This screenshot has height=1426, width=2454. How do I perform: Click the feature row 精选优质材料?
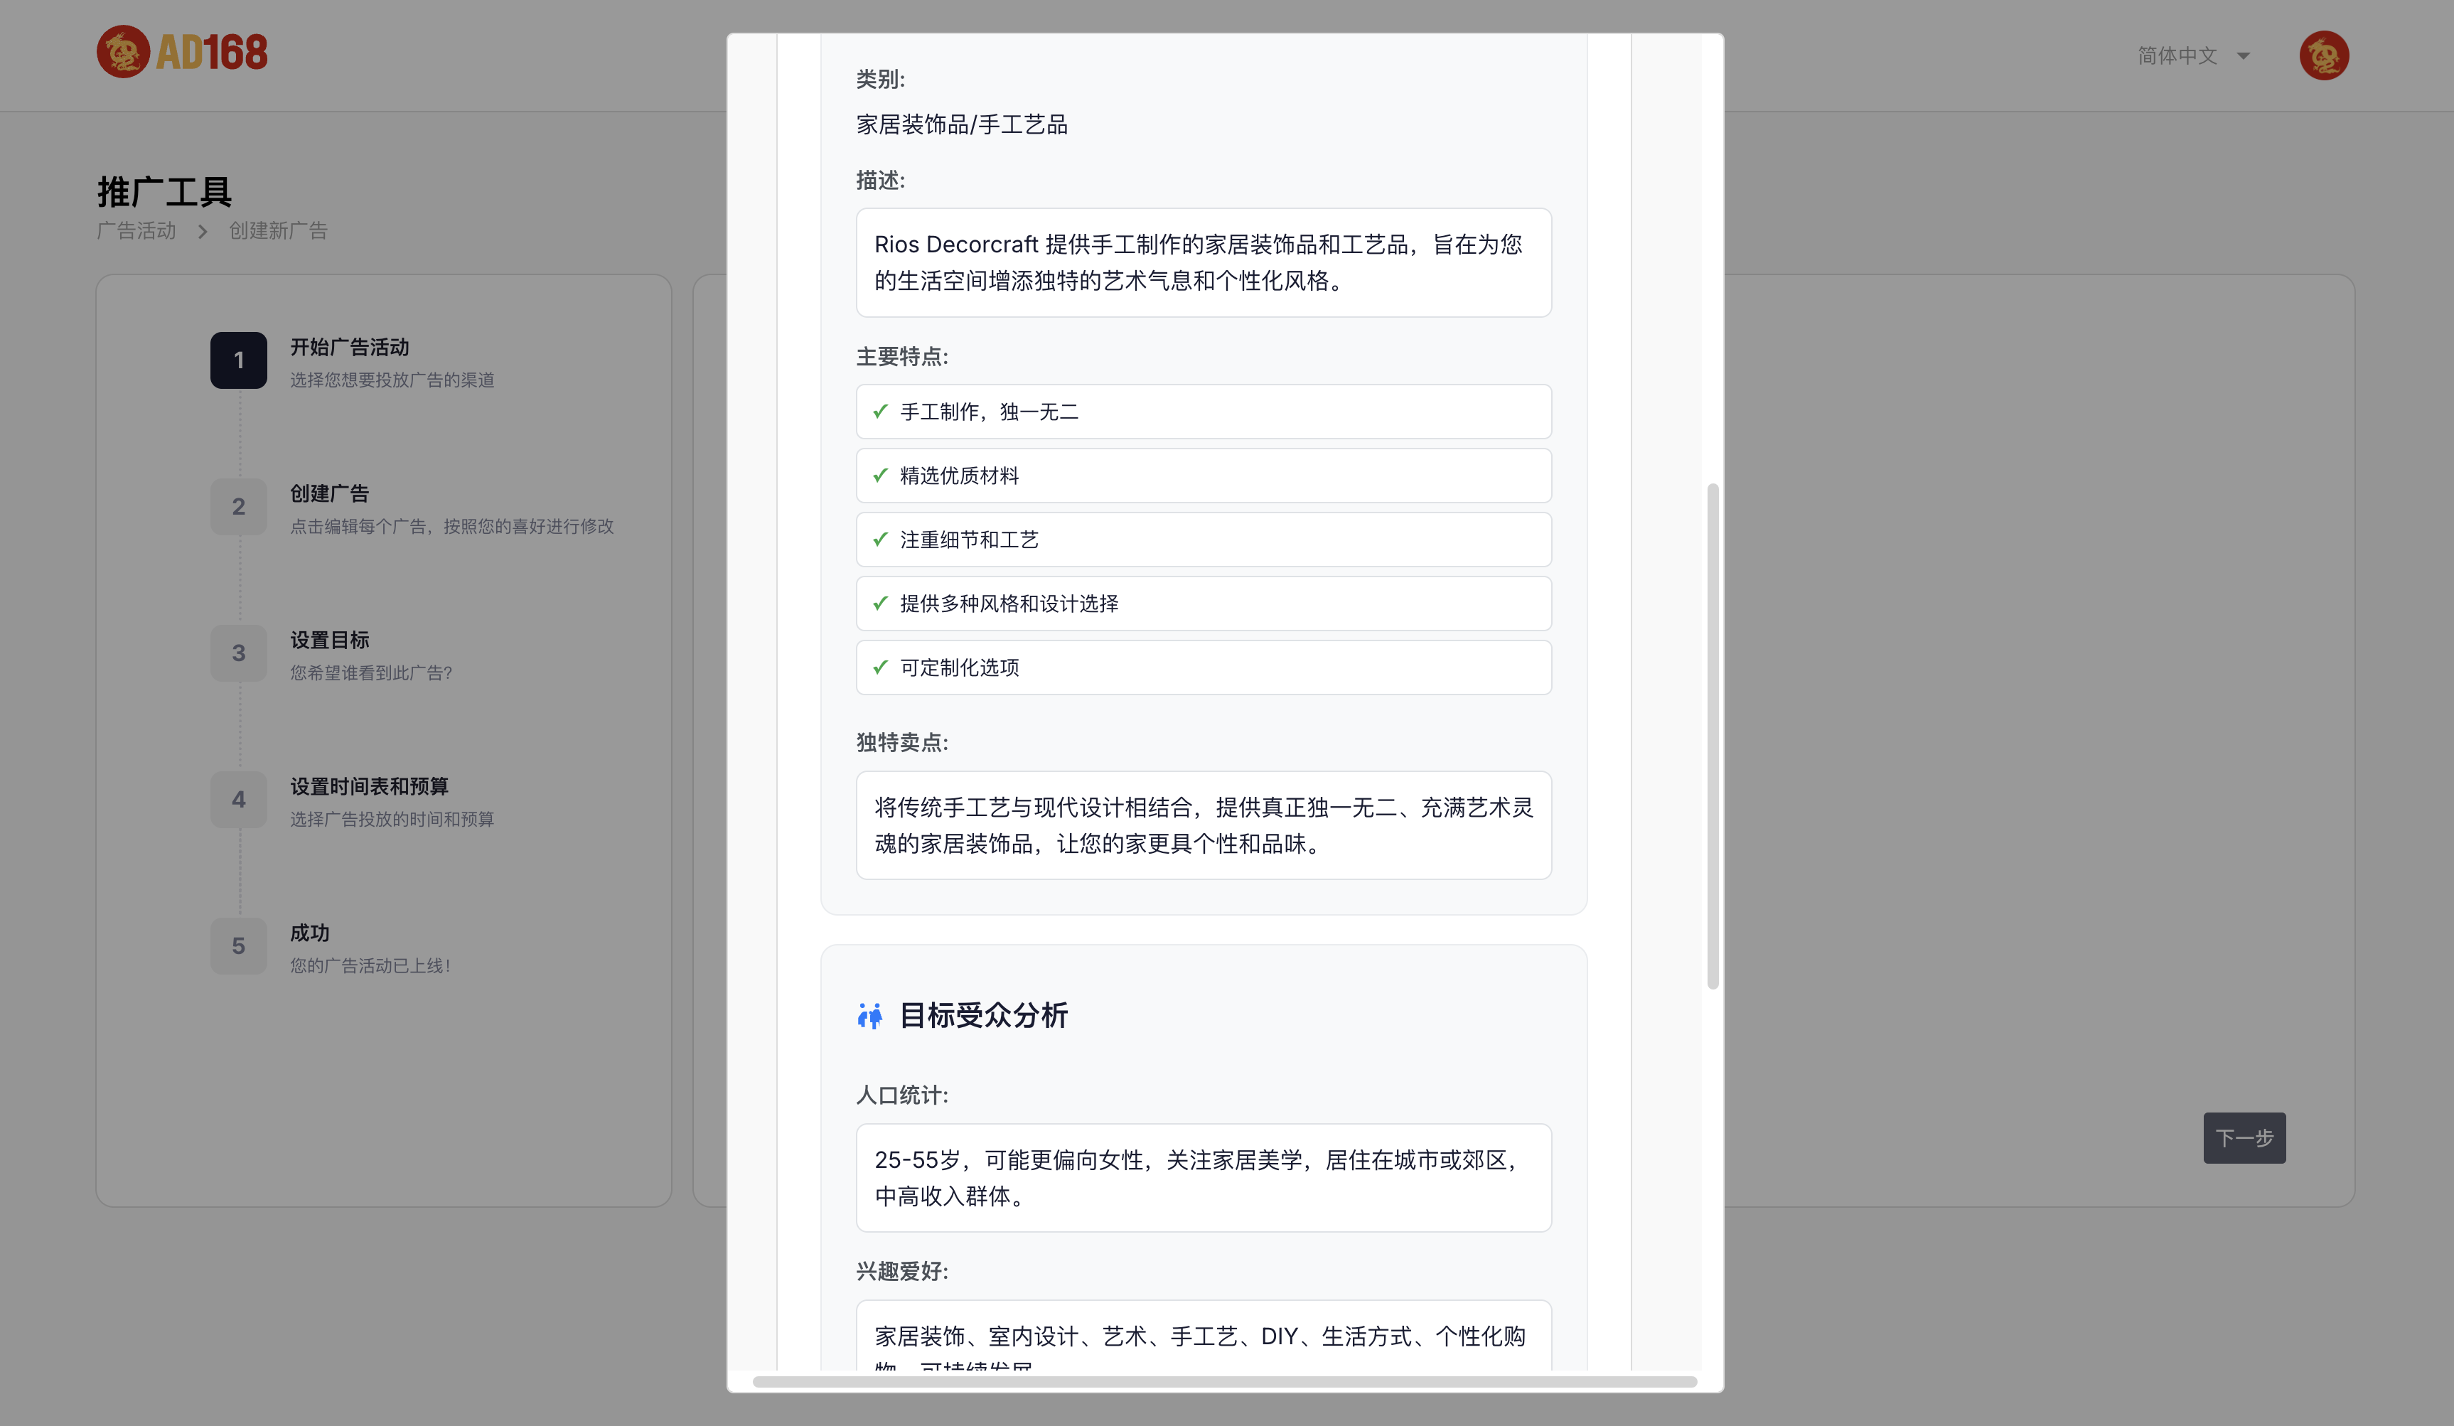click(1204, 476)
